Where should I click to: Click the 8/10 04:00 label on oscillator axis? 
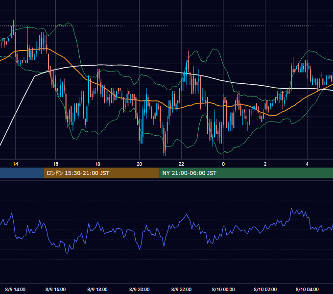click(x=307, y=289)
